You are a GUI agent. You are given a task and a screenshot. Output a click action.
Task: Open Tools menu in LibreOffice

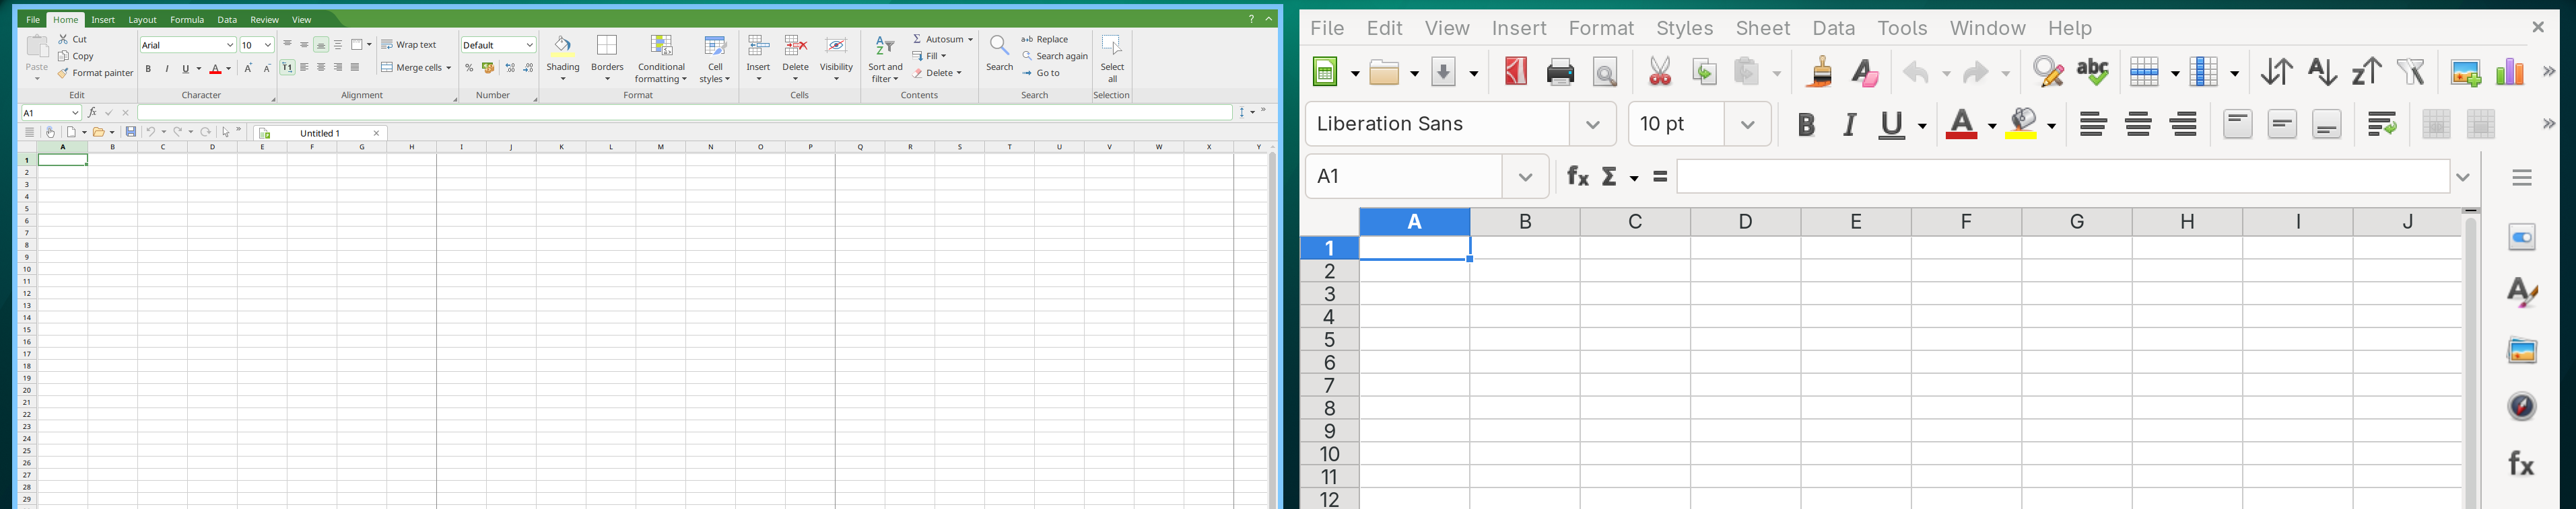coord(1902,28)
